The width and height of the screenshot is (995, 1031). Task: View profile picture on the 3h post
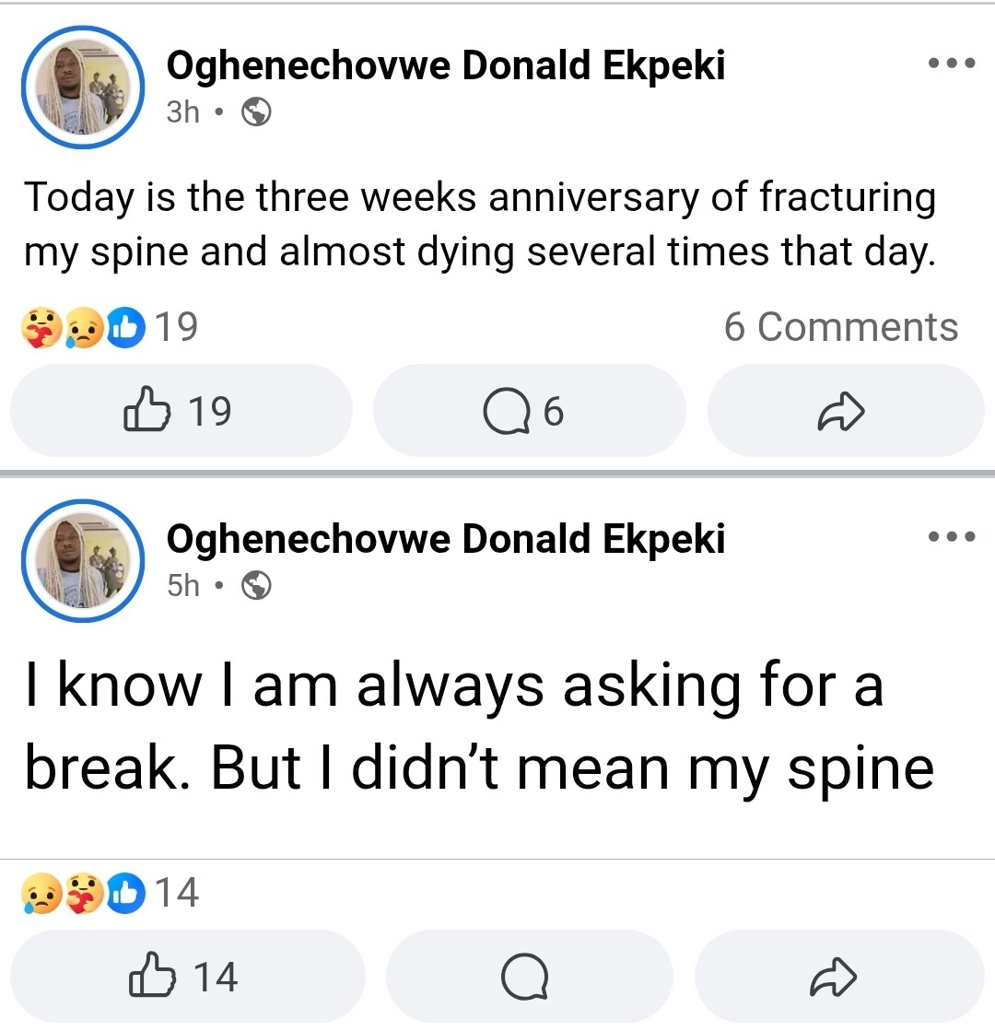click(82, 87)
